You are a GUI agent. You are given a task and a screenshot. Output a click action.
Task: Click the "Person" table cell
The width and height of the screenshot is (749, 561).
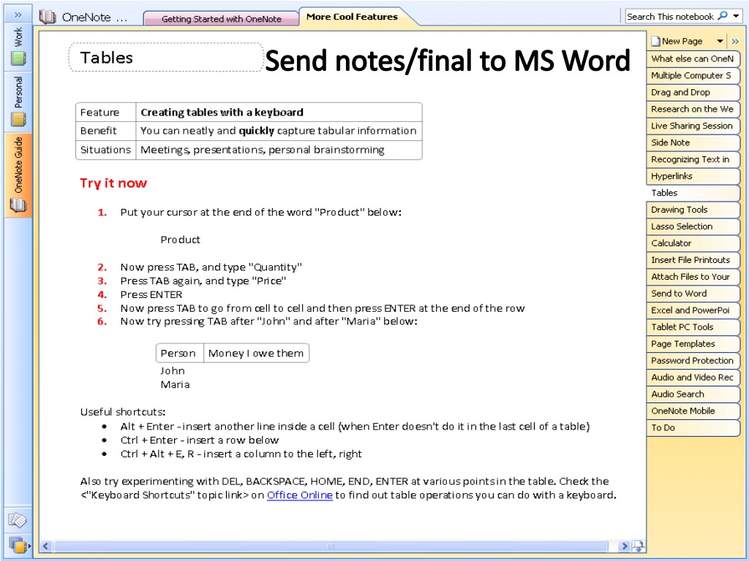click(x=180, y=353)
